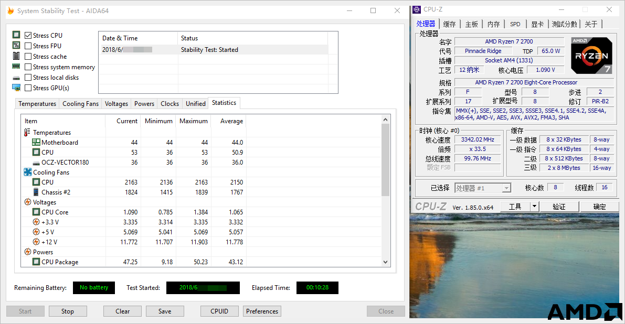Image resolution: width=625 pixels, height=324 pixels.
Task: Click the statistics scrollbar up arrow
Action: coord(386,120)
